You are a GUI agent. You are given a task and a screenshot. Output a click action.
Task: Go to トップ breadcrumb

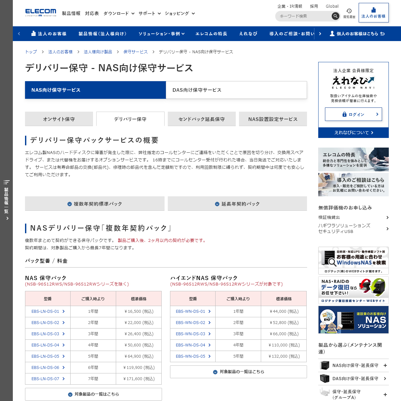[31, 52]
